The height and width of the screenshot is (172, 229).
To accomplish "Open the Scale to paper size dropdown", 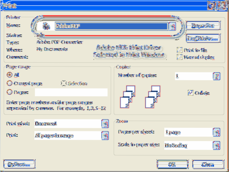I will (x=217, y=146).
